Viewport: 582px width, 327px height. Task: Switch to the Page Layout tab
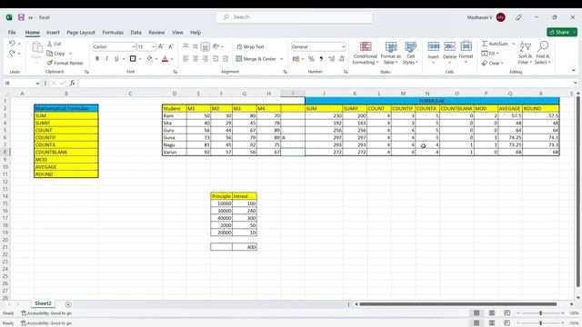(x=81, y=33)
